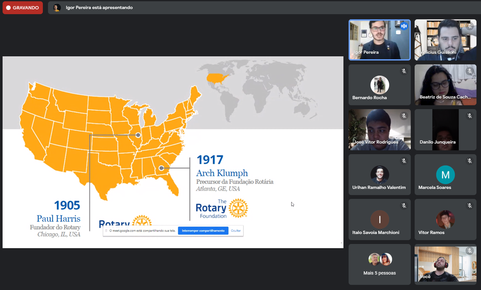Hide the sharing bar with Ocultar

pos(236,231)
